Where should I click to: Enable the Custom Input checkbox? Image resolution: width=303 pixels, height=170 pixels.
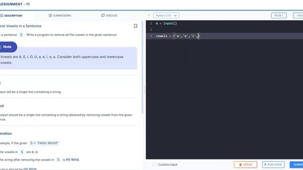tap(154, 165)
